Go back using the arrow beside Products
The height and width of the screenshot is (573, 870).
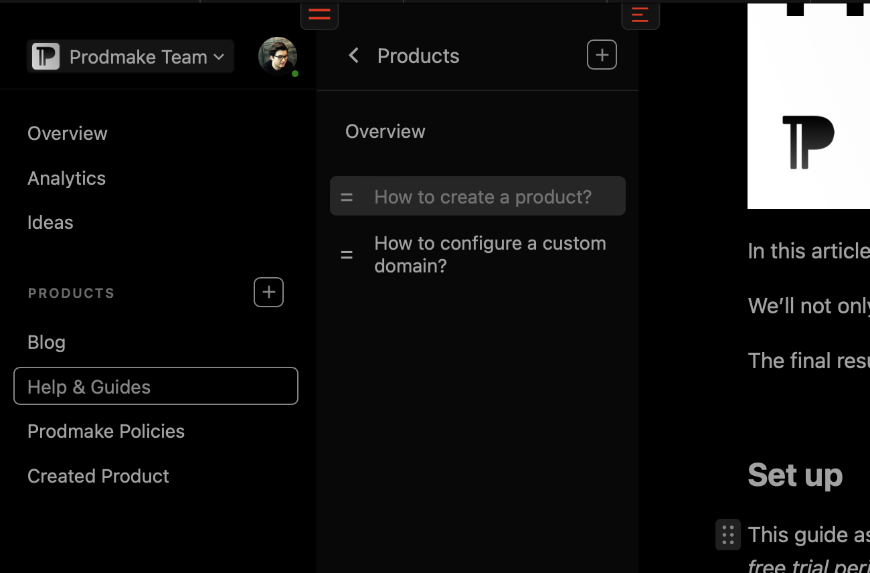pyautogui.click(x=354, y=56)
